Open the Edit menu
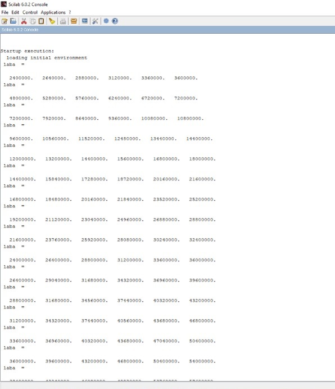Image resolution: width=335 pixels, height=389 pixels. (15, 12)
